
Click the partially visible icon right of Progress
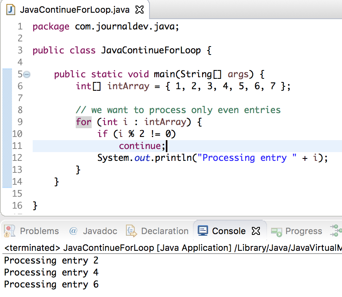(x=337, y=231)
